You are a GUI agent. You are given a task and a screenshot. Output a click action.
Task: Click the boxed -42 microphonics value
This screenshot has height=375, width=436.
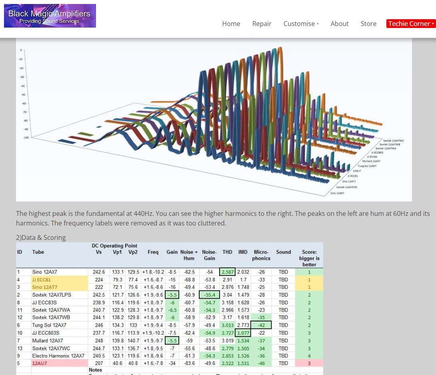click(261, 325)
